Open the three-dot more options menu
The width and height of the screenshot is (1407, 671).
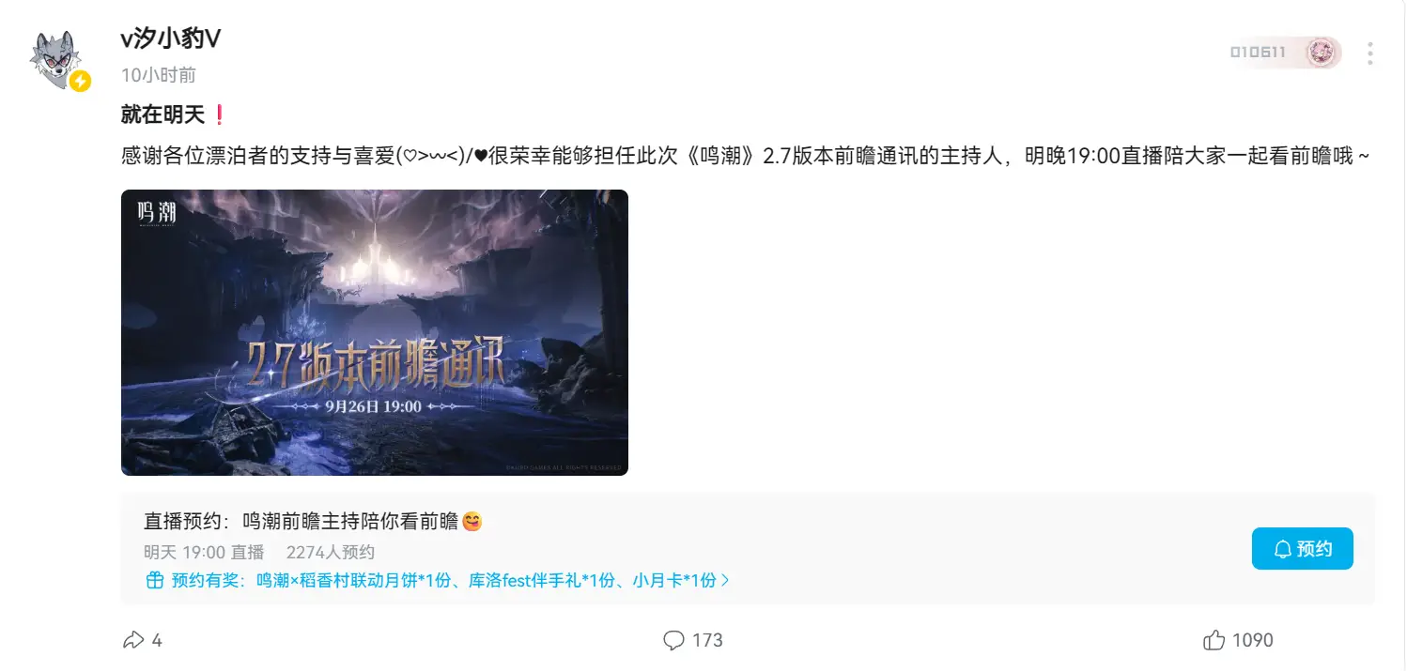pyautogui.click(x=1370, y=53)
